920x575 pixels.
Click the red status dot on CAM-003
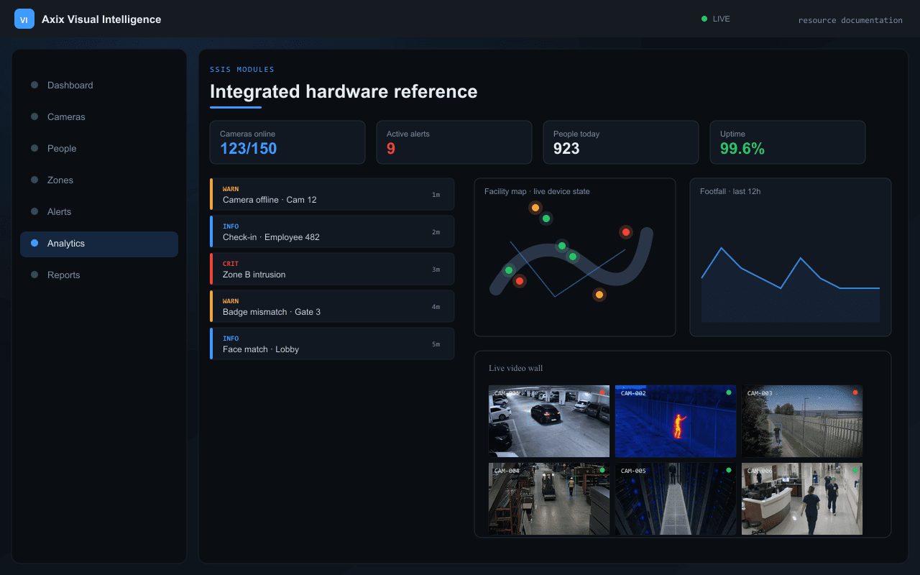click(x=855, y=392)
